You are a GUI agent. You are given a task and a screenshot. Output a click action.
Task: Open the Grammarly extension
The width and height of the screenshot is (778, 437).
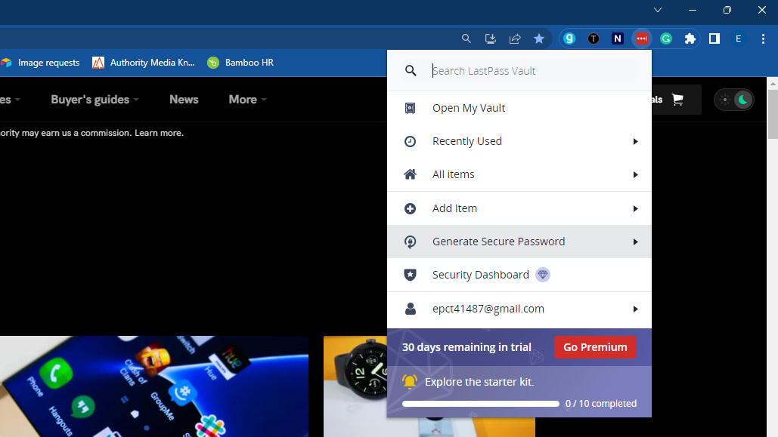coord(666,38)
